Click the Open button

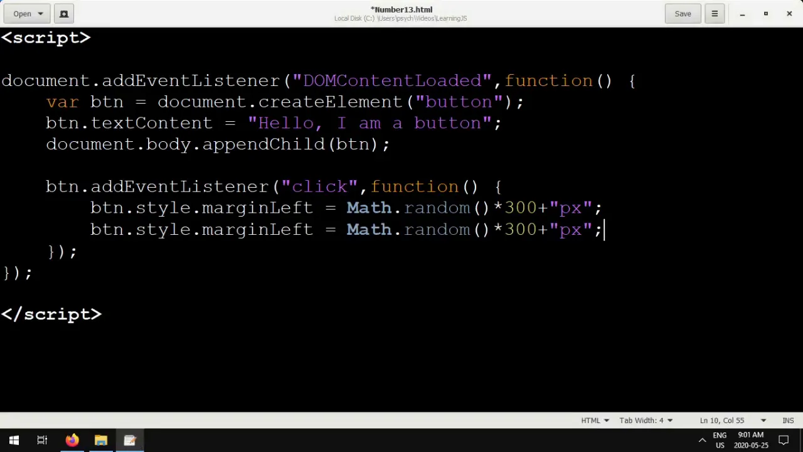pos(22,14)
